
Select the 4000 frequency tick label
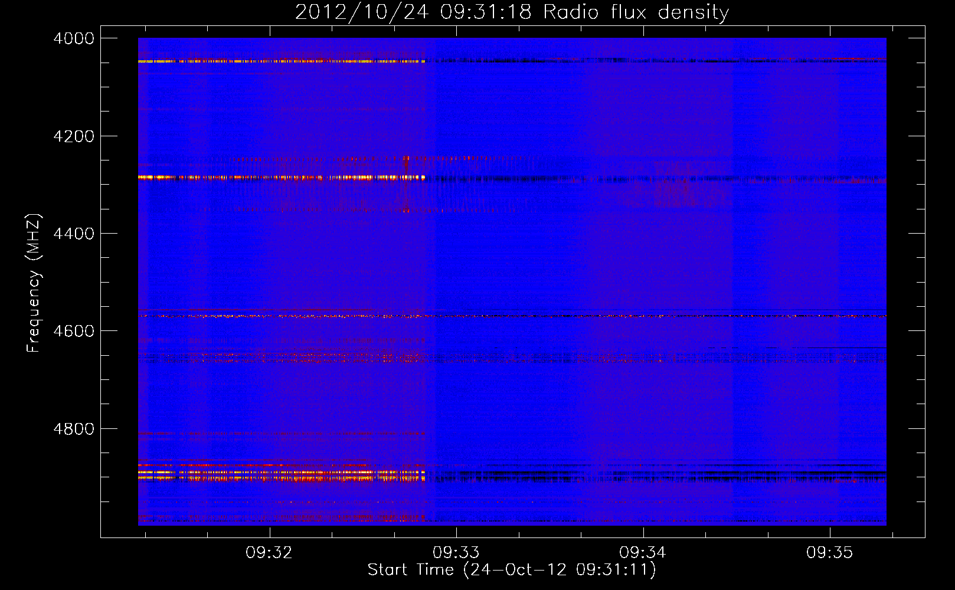click(x=74, y=38)
